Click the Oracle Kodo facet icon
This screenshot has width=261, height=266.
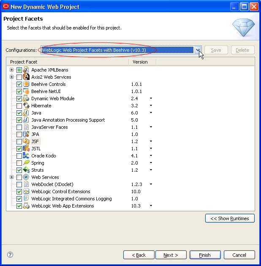pyautogui.click(x=26, y=156)
